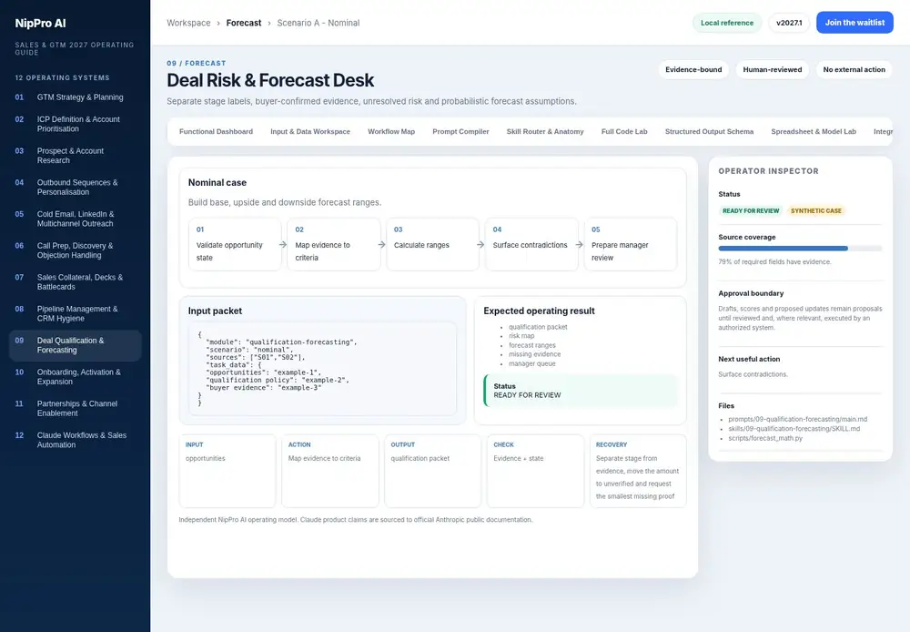Switch to the Prompt Compiler tab
Screen dimensions: 910x632
(460, 132)
